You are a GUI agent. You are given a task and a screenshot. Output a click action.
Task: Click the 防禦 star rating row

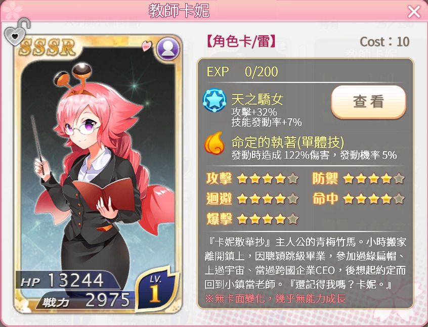coord(358,178)
